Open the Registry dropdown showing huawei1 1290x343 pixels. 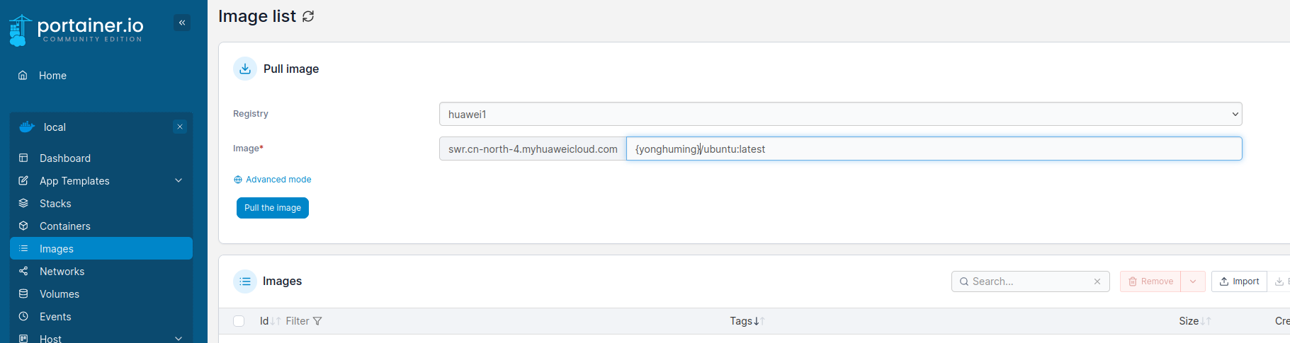(840, 114)
